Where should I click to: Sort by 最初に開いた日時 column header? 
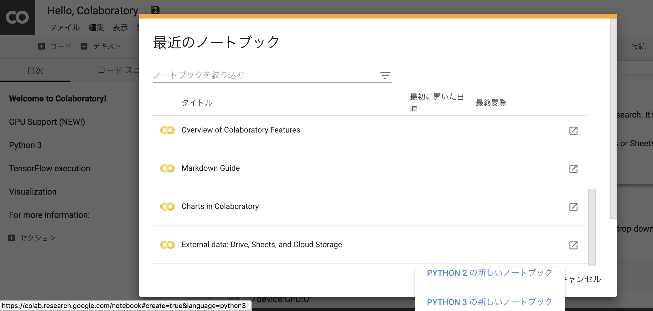coord(437,103)
